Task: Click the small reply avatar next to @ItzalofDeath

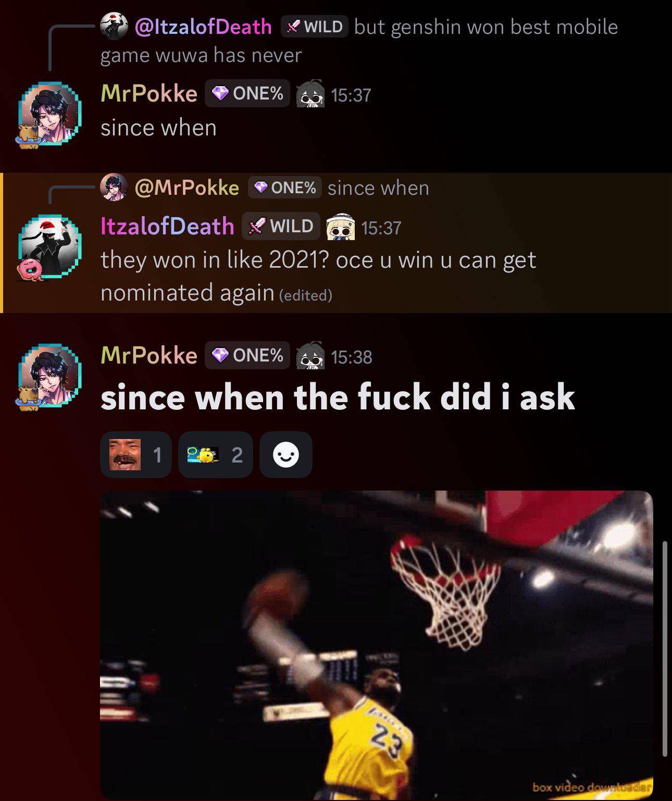Action: tap(114, 27)
